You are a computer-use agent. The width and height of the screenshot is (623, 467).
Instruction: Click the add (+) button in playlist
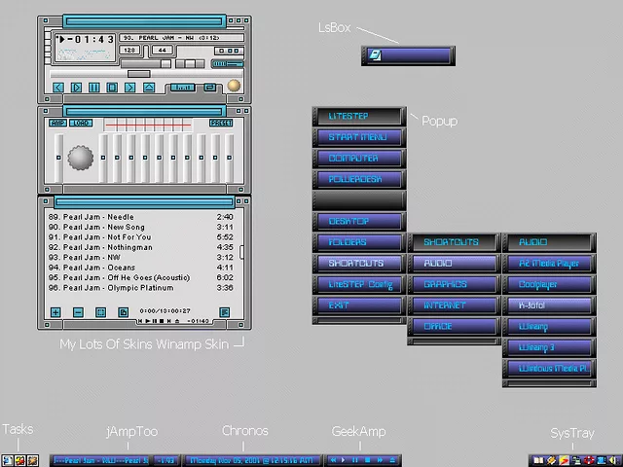click(x=55, y=312)
